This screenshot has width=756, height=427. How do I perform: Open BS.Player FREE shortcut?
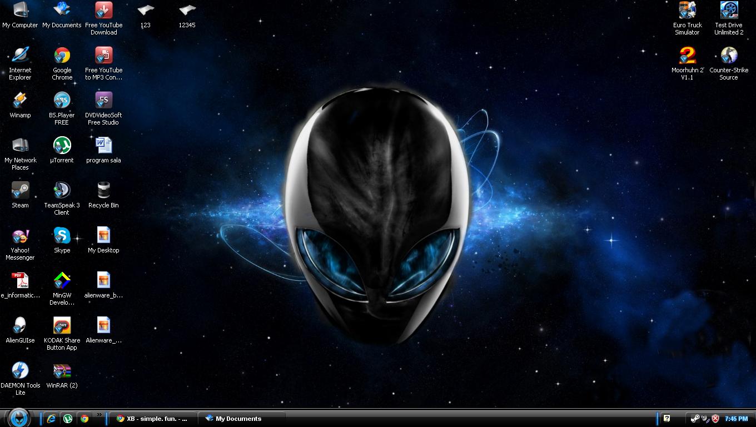click(x=62, y=108)
